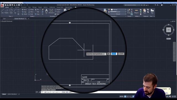The image size is (177, 100).
Task: Open the AutoCAD application menu logo
Action: point(2,6)
